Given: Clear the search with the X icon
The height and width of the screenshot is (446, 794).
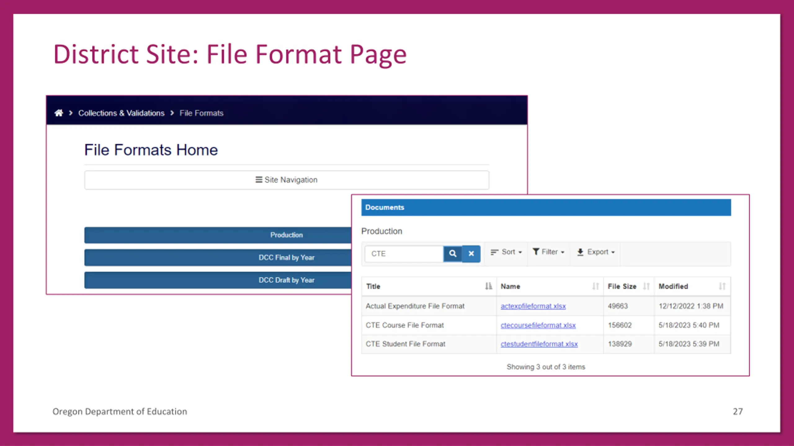Looking at the screenshot, I should point(471,254).
